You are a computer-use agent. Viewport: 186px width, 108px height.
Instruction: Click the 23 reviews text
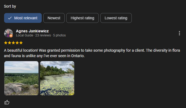43,35
